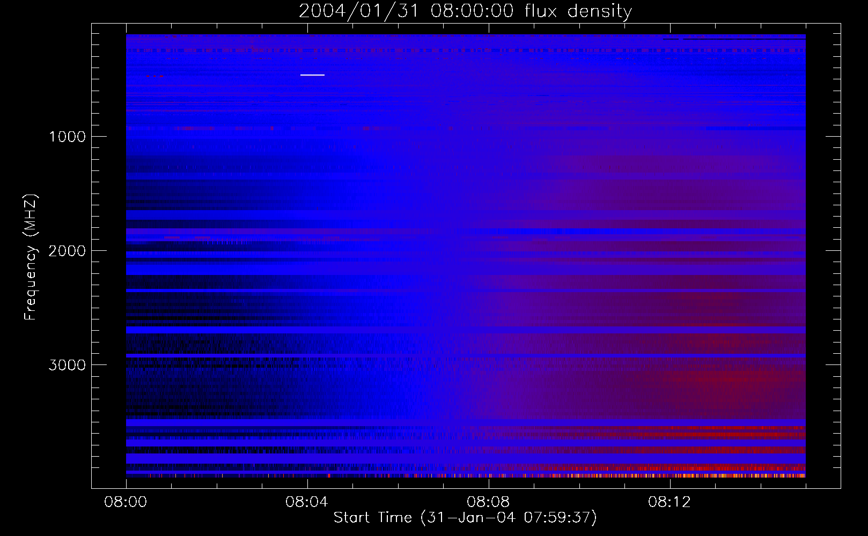
Task: Click the 3000 frequency tick label
Action: click(68, 365)
